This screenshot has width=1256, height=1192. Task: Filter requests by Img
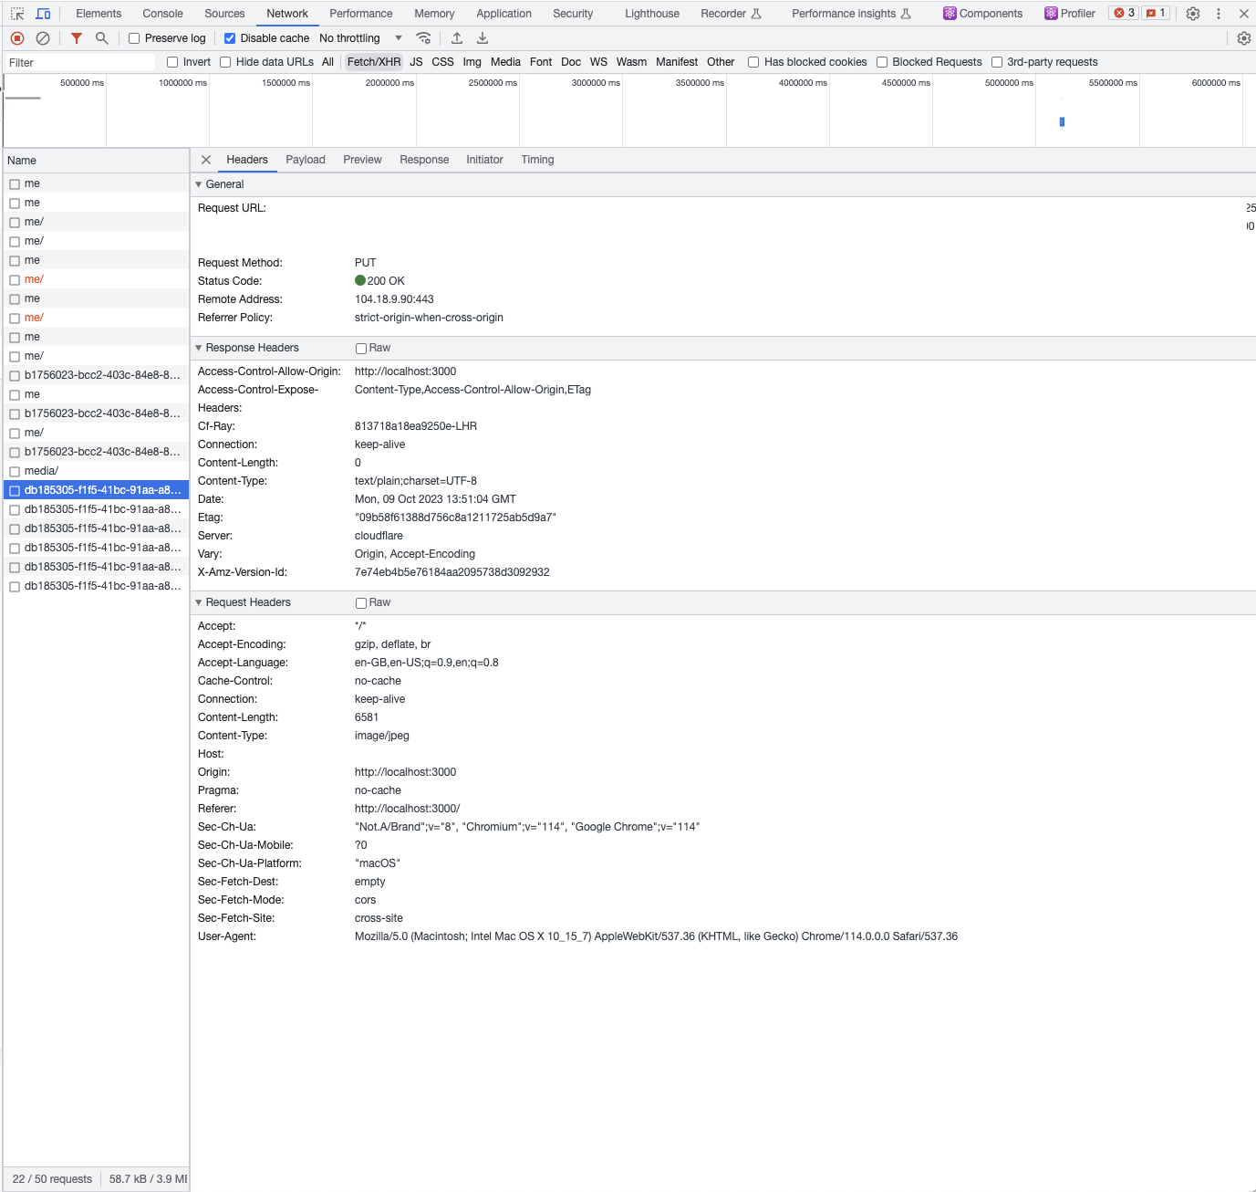472,62
